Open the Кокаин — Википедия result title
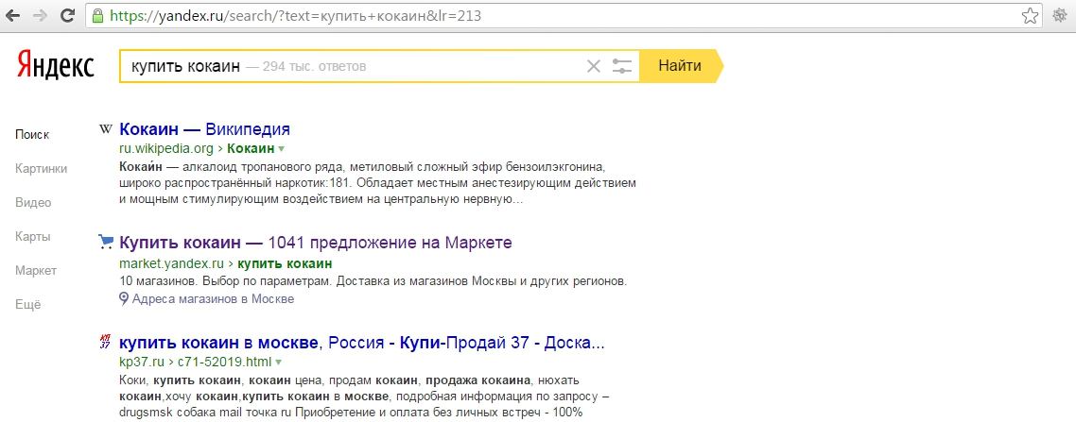Screen dimensions: 1076x422 (x=204, y=129)
